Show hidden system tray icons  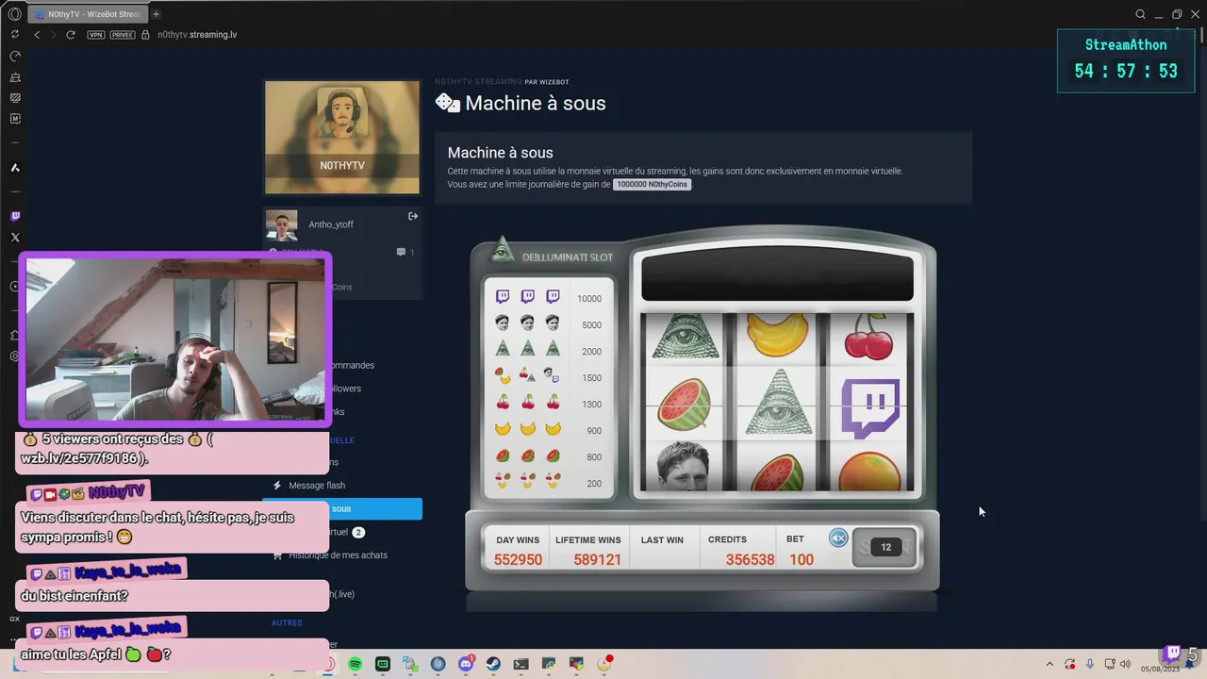click(1050, 665)
